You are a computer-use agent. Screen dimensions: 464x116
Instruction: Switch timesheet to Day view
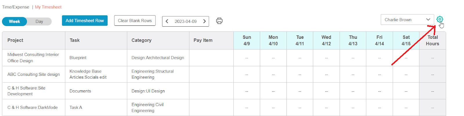pos(39,21)
